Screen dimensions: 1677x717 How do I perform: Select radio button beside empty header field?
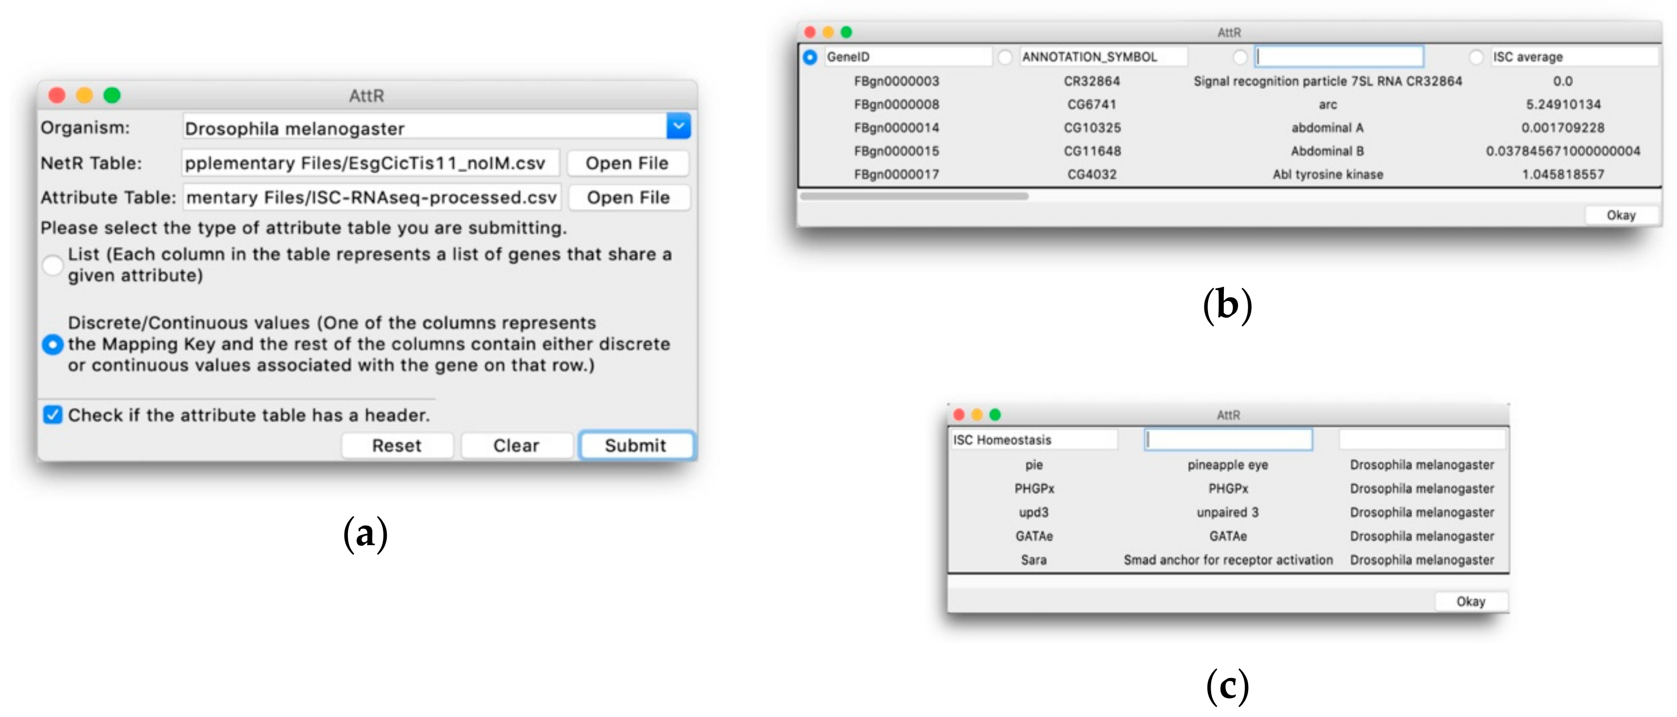[1240, 57]
